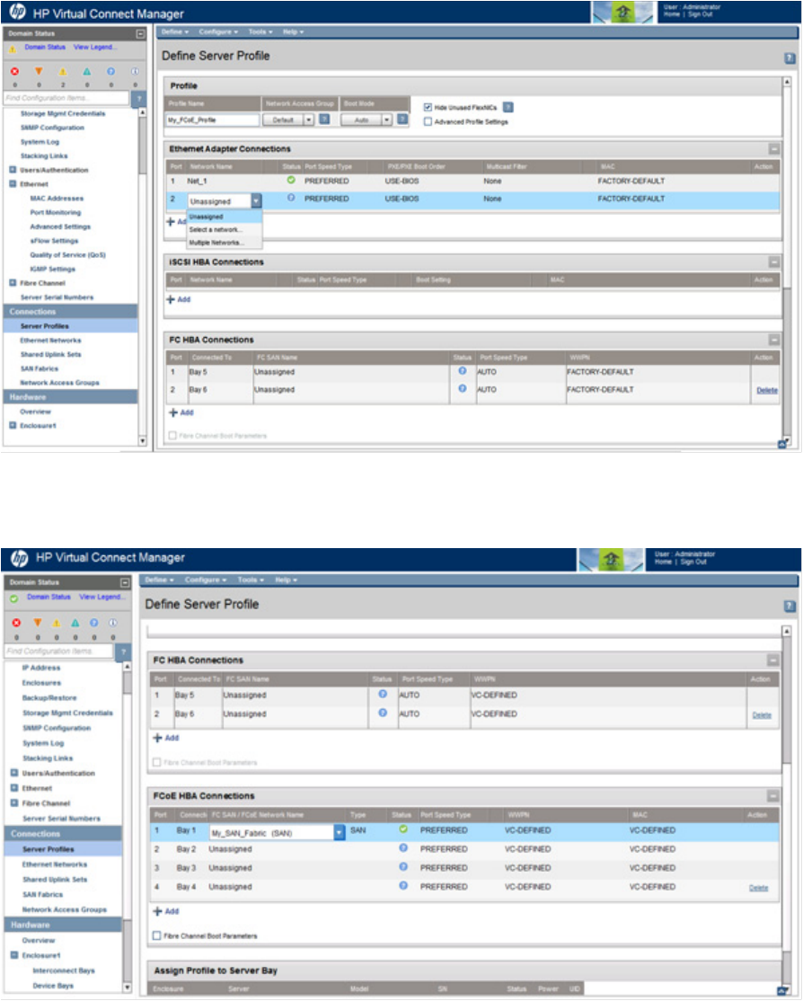This screenshot has width=803, height=1001.
Task: Click the help icon next to Network Access Group dropdown
Action: (x=324, y=120)
